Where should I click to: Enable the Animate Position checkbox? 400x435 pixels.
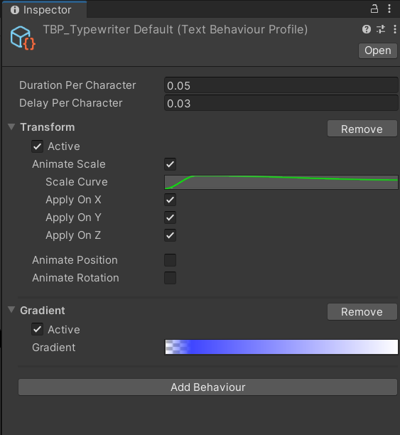click(x=170, y=260)
